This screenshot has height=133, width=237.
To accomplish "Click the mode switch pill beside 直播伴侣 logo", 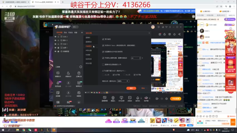I will point(75,27).
